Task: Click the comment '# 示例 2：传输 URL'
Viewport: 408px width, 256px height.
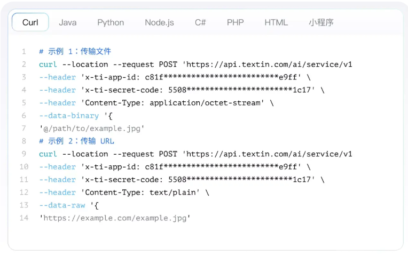Action: [x=76, y=141]
